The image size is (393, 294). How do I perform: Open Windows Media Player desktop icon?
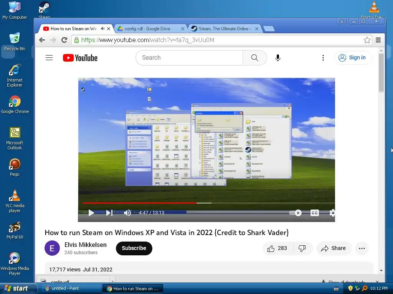[15, 264]
